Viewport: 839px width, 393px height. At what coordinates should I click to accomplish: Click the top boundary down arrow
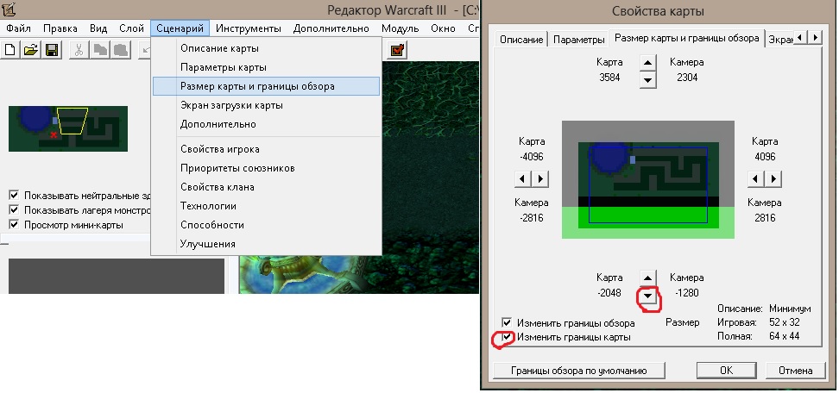648,80
